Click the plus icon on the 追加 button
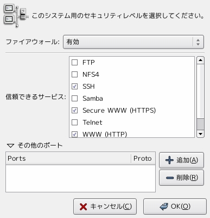This screenshot has width=210, height=218. click(169, 160)
